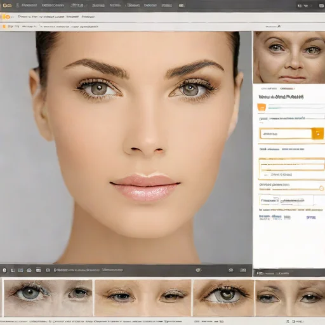Click the blue link at the side panel's bottom right
The height and width of the screenshot is (325, 325).
(x=311, y=217)
